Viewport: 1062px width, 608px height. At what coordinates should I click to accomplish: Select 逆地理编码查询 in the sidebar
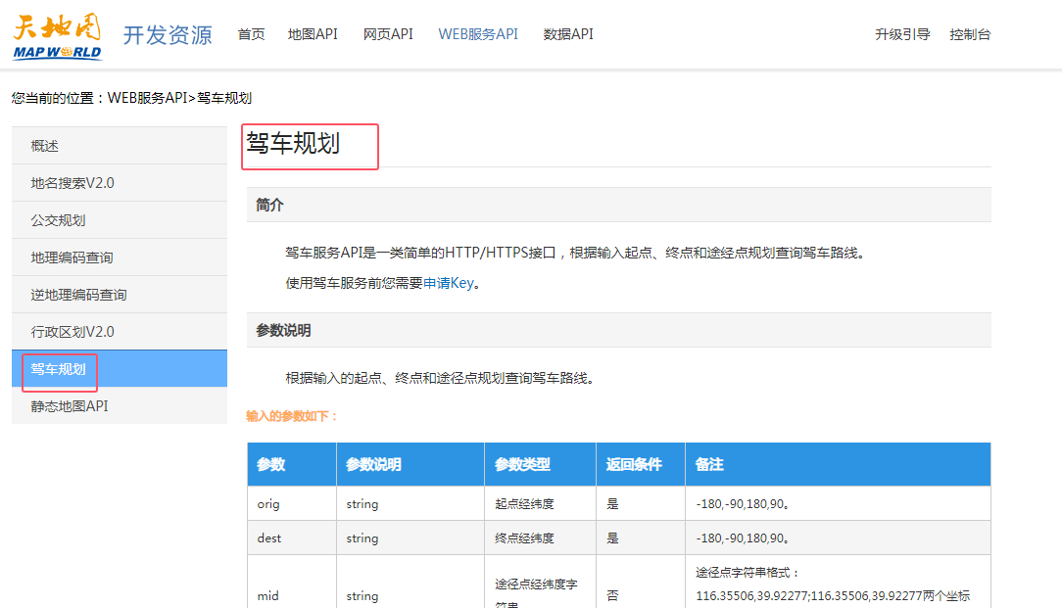point(120,295)
